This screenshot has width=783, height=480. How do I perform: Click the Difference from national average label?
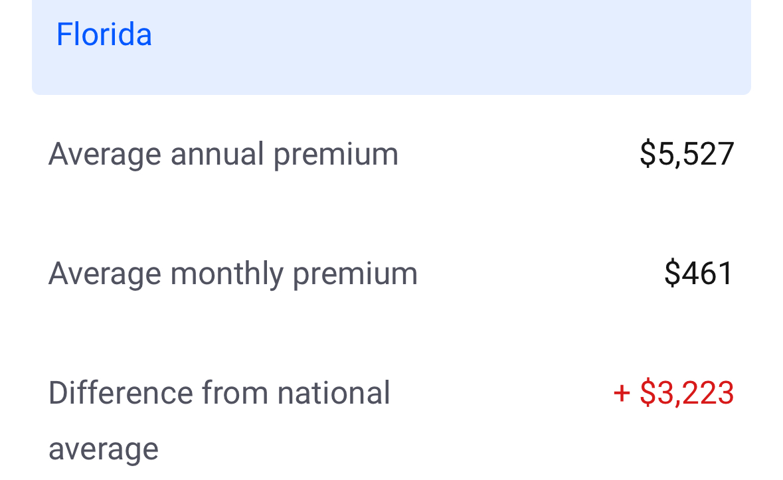[x=219, y=393]
